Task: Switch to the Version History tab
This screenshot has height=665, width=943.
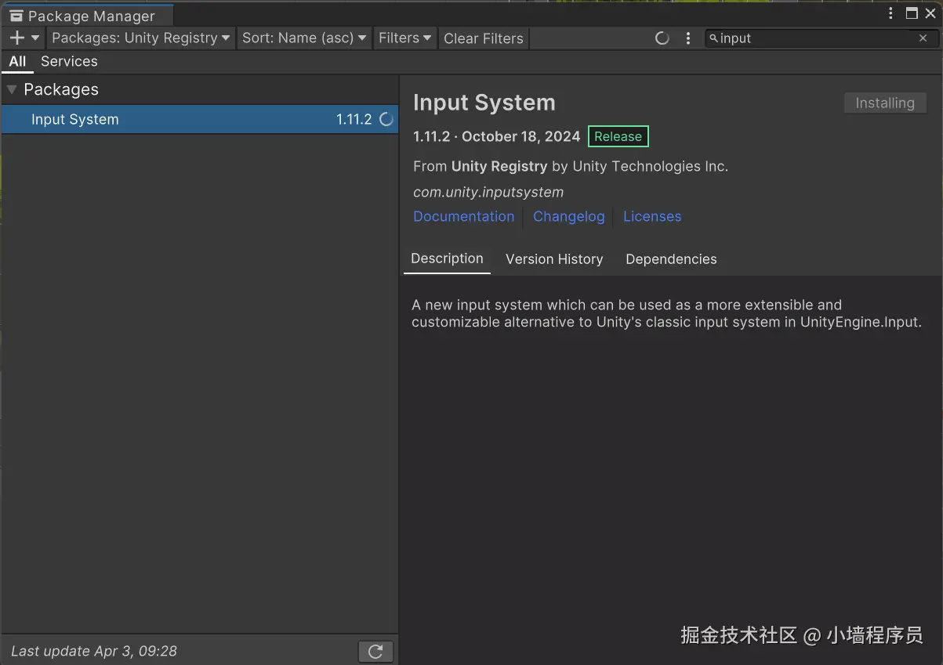Action: tap(554, 259)
